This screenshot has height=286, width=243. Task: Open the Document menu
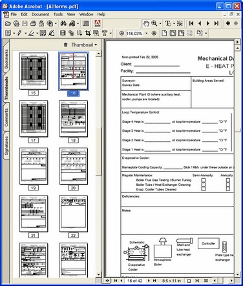coord(40,14)
